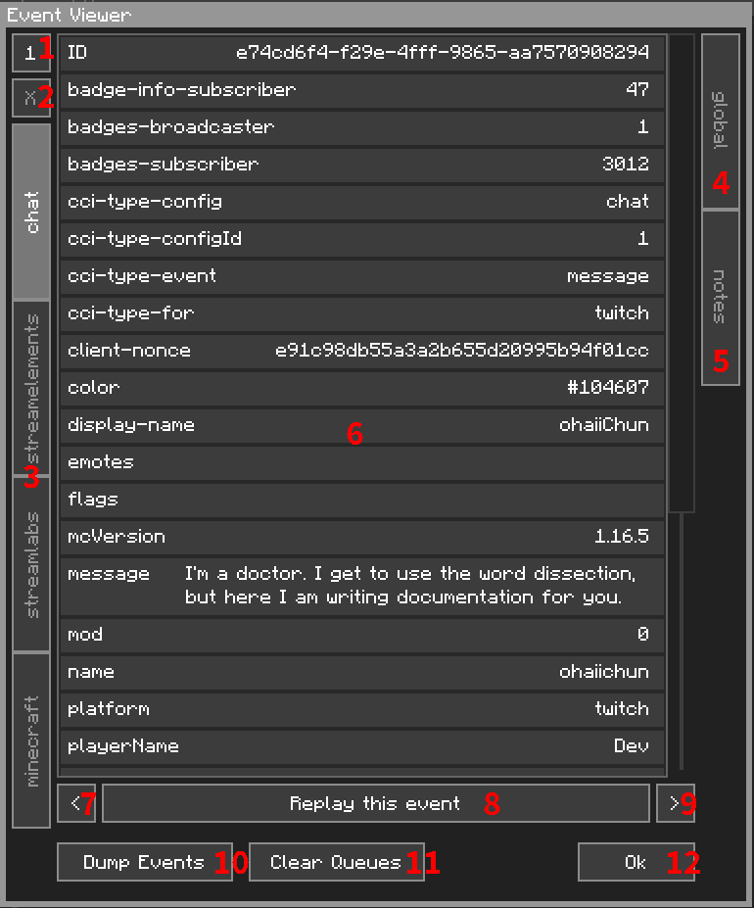
Task: Select the badges-subscriber row
Action: point(362,165)
